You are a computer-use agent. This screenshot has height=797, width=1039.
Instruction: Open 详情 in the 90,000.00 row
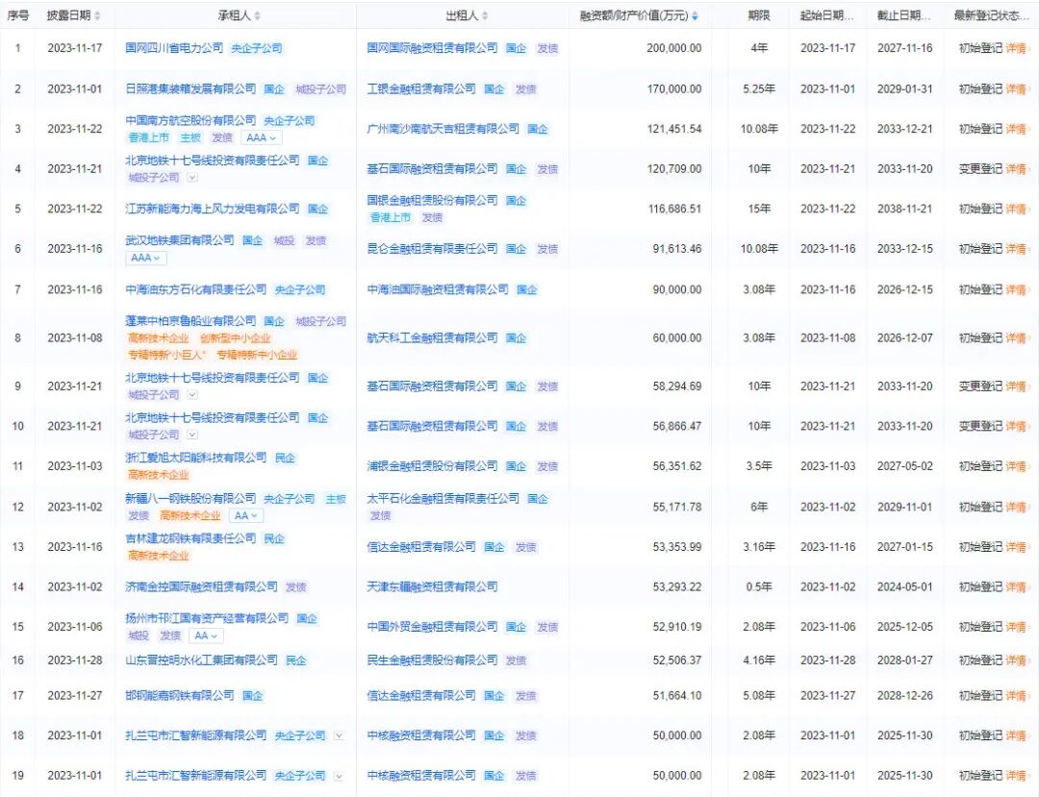tap(1016, 289)
